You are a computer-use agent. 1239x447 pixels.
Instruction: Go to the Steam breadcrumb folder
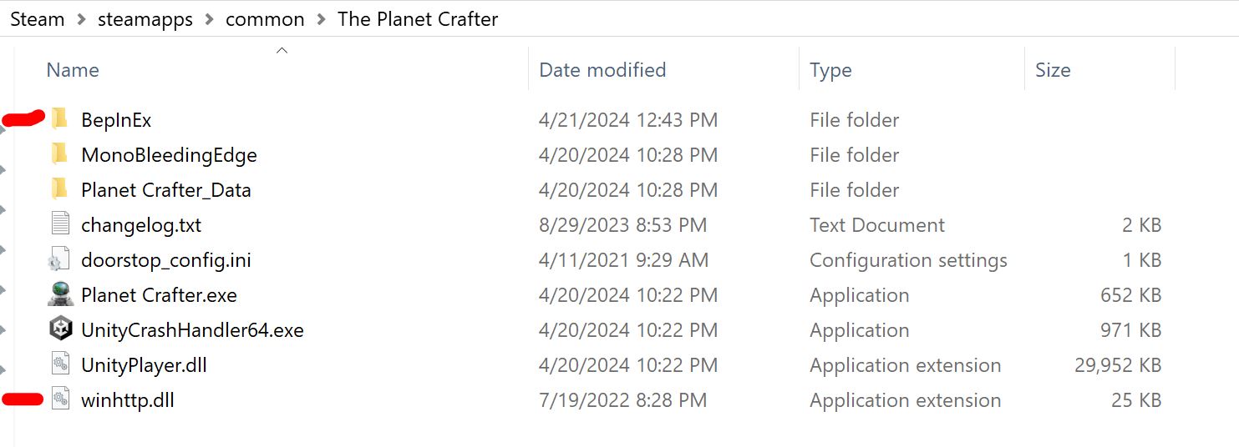pyautogui.click(x=38, y=19)
